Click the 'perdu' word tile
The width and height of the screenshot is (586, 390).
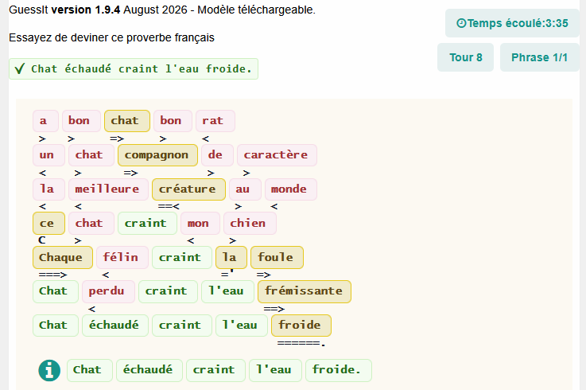tap(108, 291)
